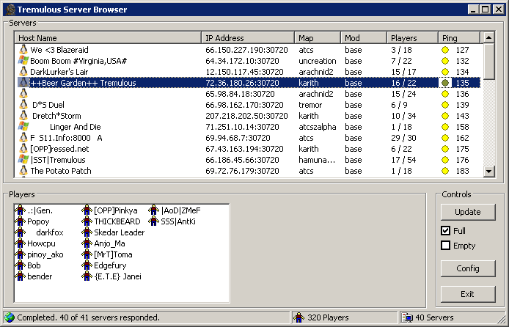Click the penguin icon beside [OPP]ressed.net

(x=23, y=149)
